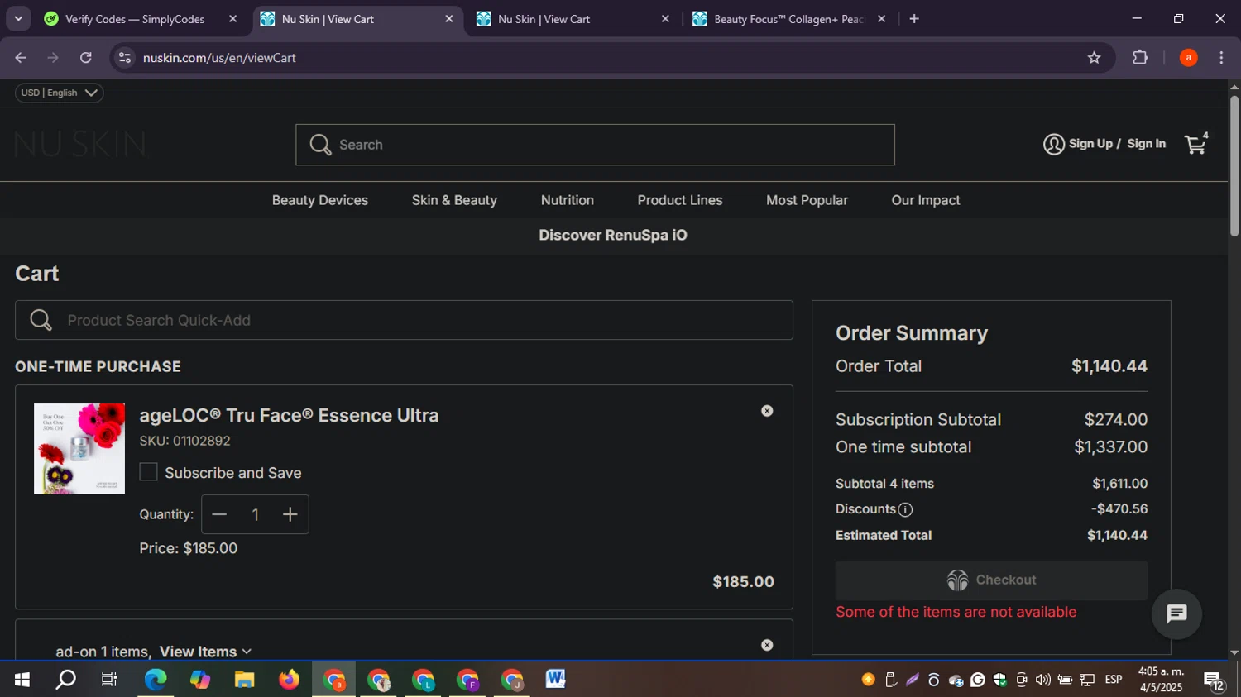
Task: Open Copilot from the taskbar
Action: pos(199,680)
